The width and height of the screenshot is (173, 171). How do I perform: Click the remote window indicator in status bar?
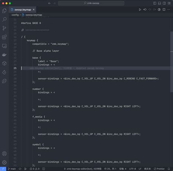point(3,169)
